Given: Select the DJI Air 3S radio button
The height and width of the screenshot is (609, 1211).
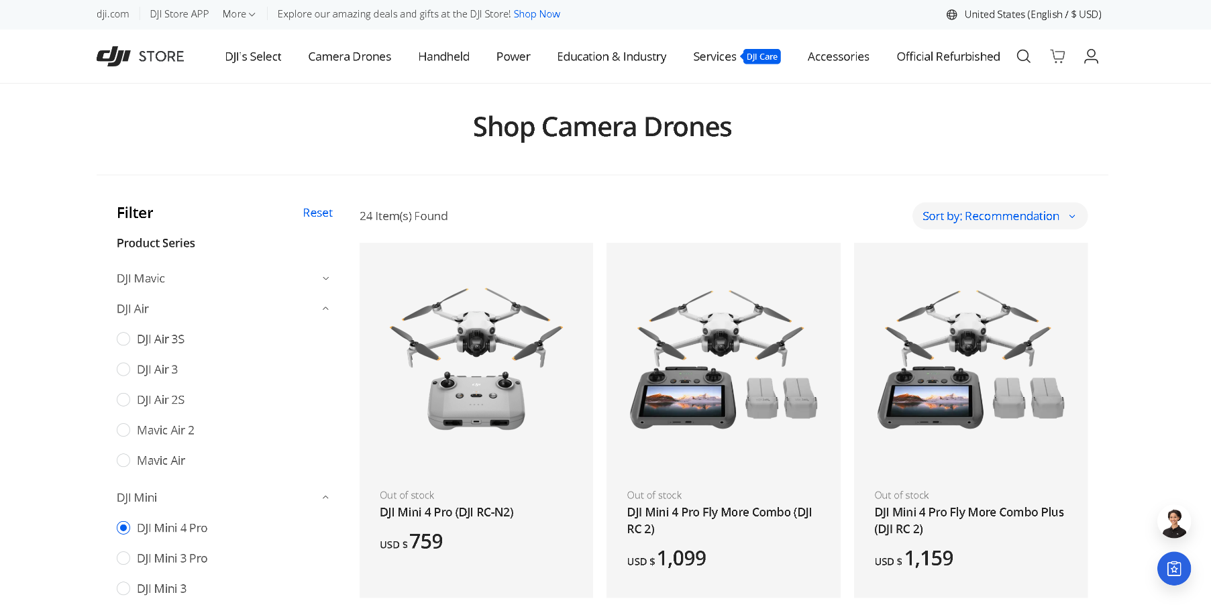Looking at the screenshot, I should 123,339.
